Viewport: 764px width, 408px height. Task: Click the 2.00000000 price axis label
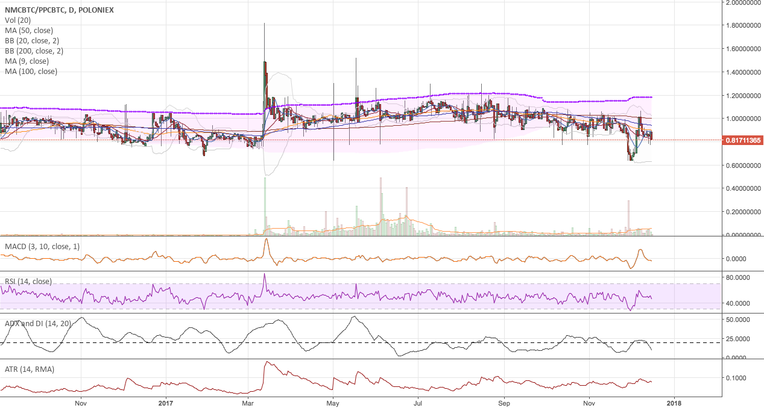pos(743,2)
